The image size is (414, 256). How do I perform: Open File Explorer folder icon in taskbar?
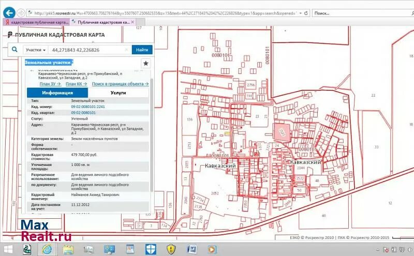(x=68, y=249)
